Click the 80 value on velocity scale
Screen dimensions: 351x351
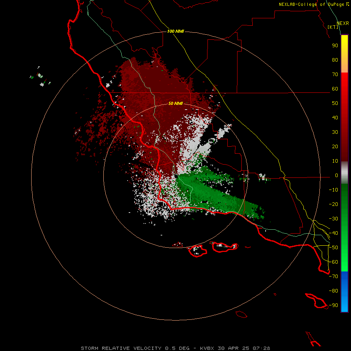(335, 60)
